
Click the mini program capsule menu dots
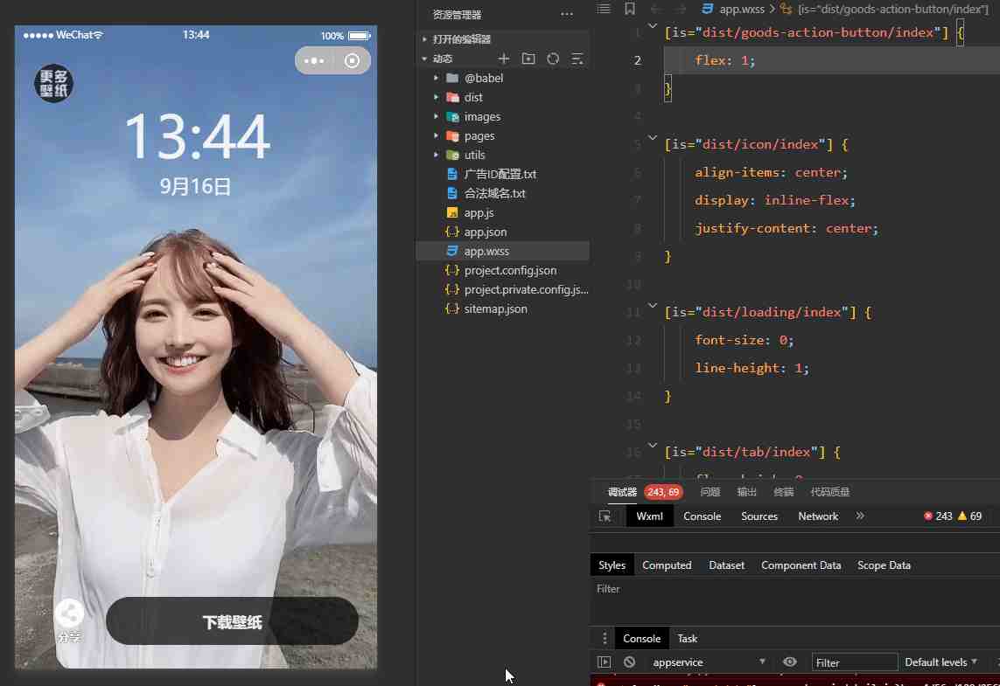tap(314, 61)
